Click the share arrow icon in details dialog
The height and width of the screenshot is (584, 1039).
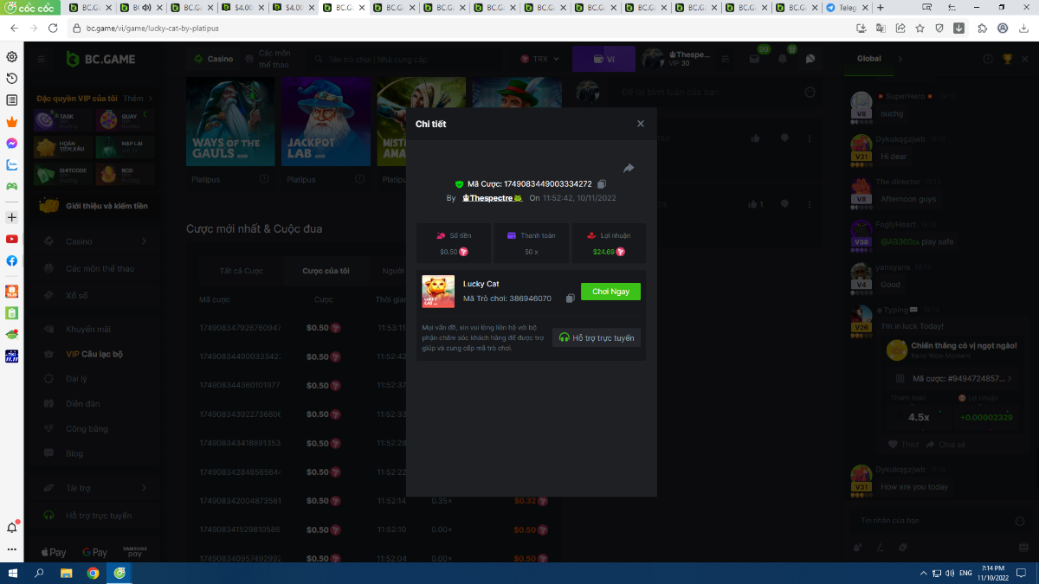tap(629, 168)
